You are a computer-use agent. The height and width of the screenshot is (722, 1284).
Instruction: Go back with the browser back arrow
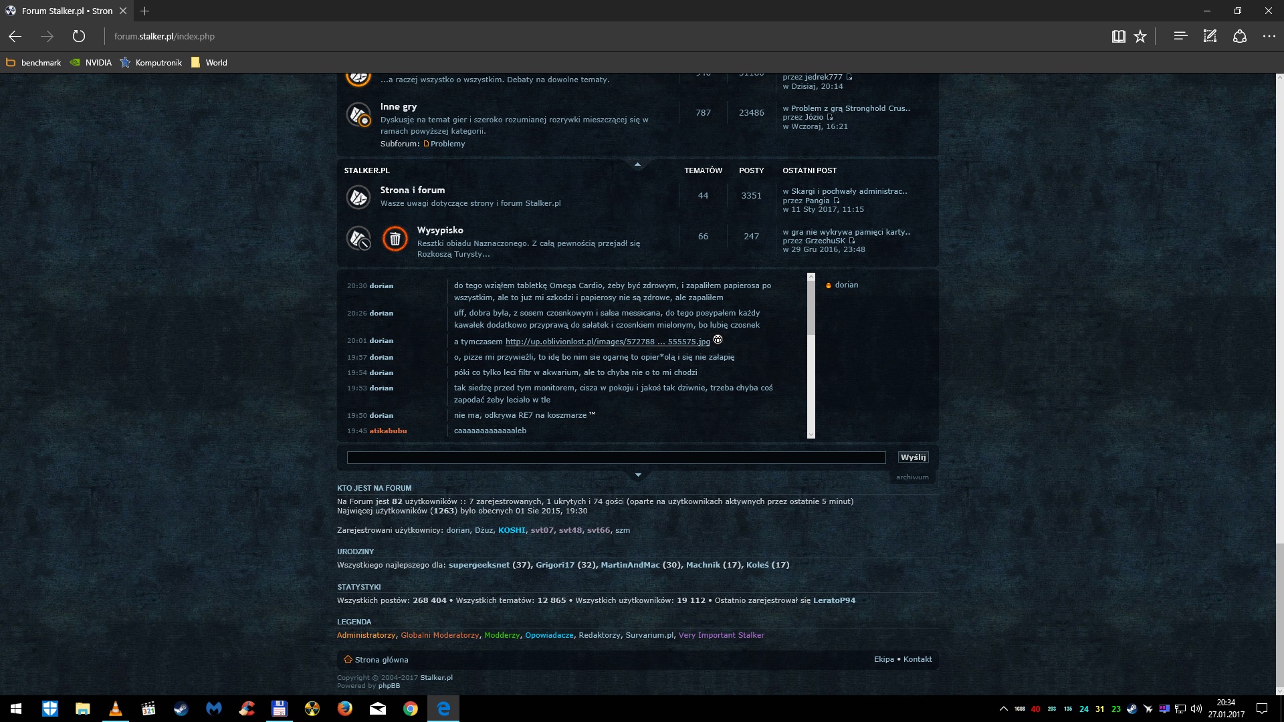tap(15, 36)
